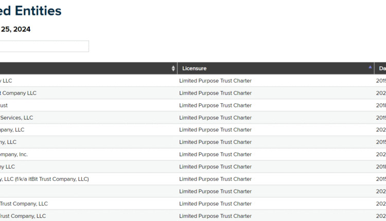
Task: Click the Licensure column header label
Action: pyautogui.click(x=195, y=68)
